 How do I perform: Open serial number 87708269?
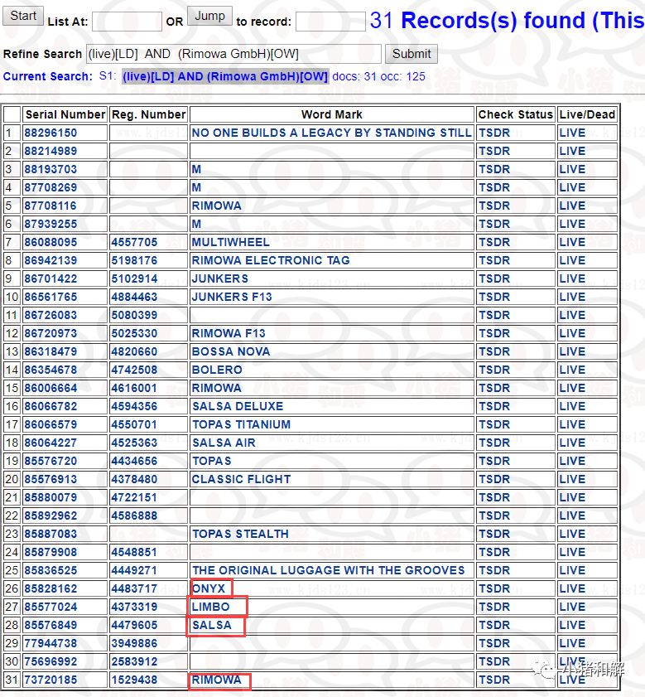(51, 187)
